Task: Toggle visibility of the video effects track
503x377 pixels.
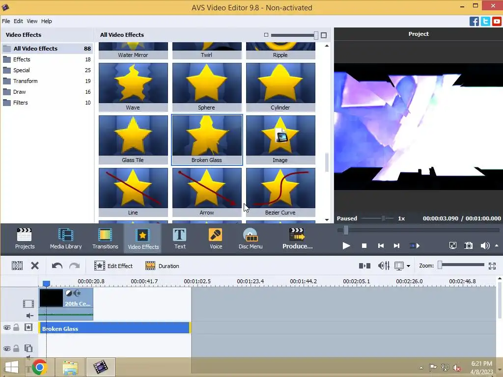Action: (7, 327)
